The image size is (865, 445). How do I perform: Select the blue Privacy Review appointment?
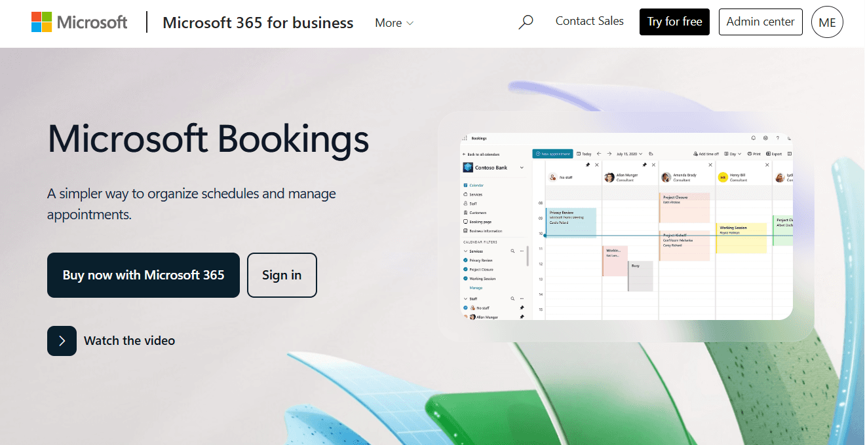pos(571,222)
